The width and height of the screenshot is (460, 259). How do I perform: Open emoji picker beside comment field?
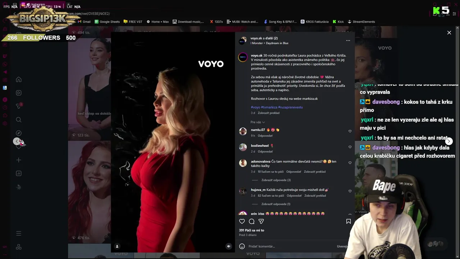[242, 246]
